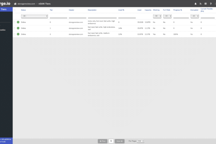
Task: Click the green Online status icon for tier 0
Action: click(18, 22)
